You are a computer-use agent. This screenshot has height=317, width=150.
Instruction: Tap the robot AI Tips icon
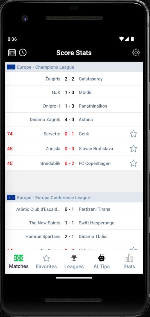[x=101, y=258]
